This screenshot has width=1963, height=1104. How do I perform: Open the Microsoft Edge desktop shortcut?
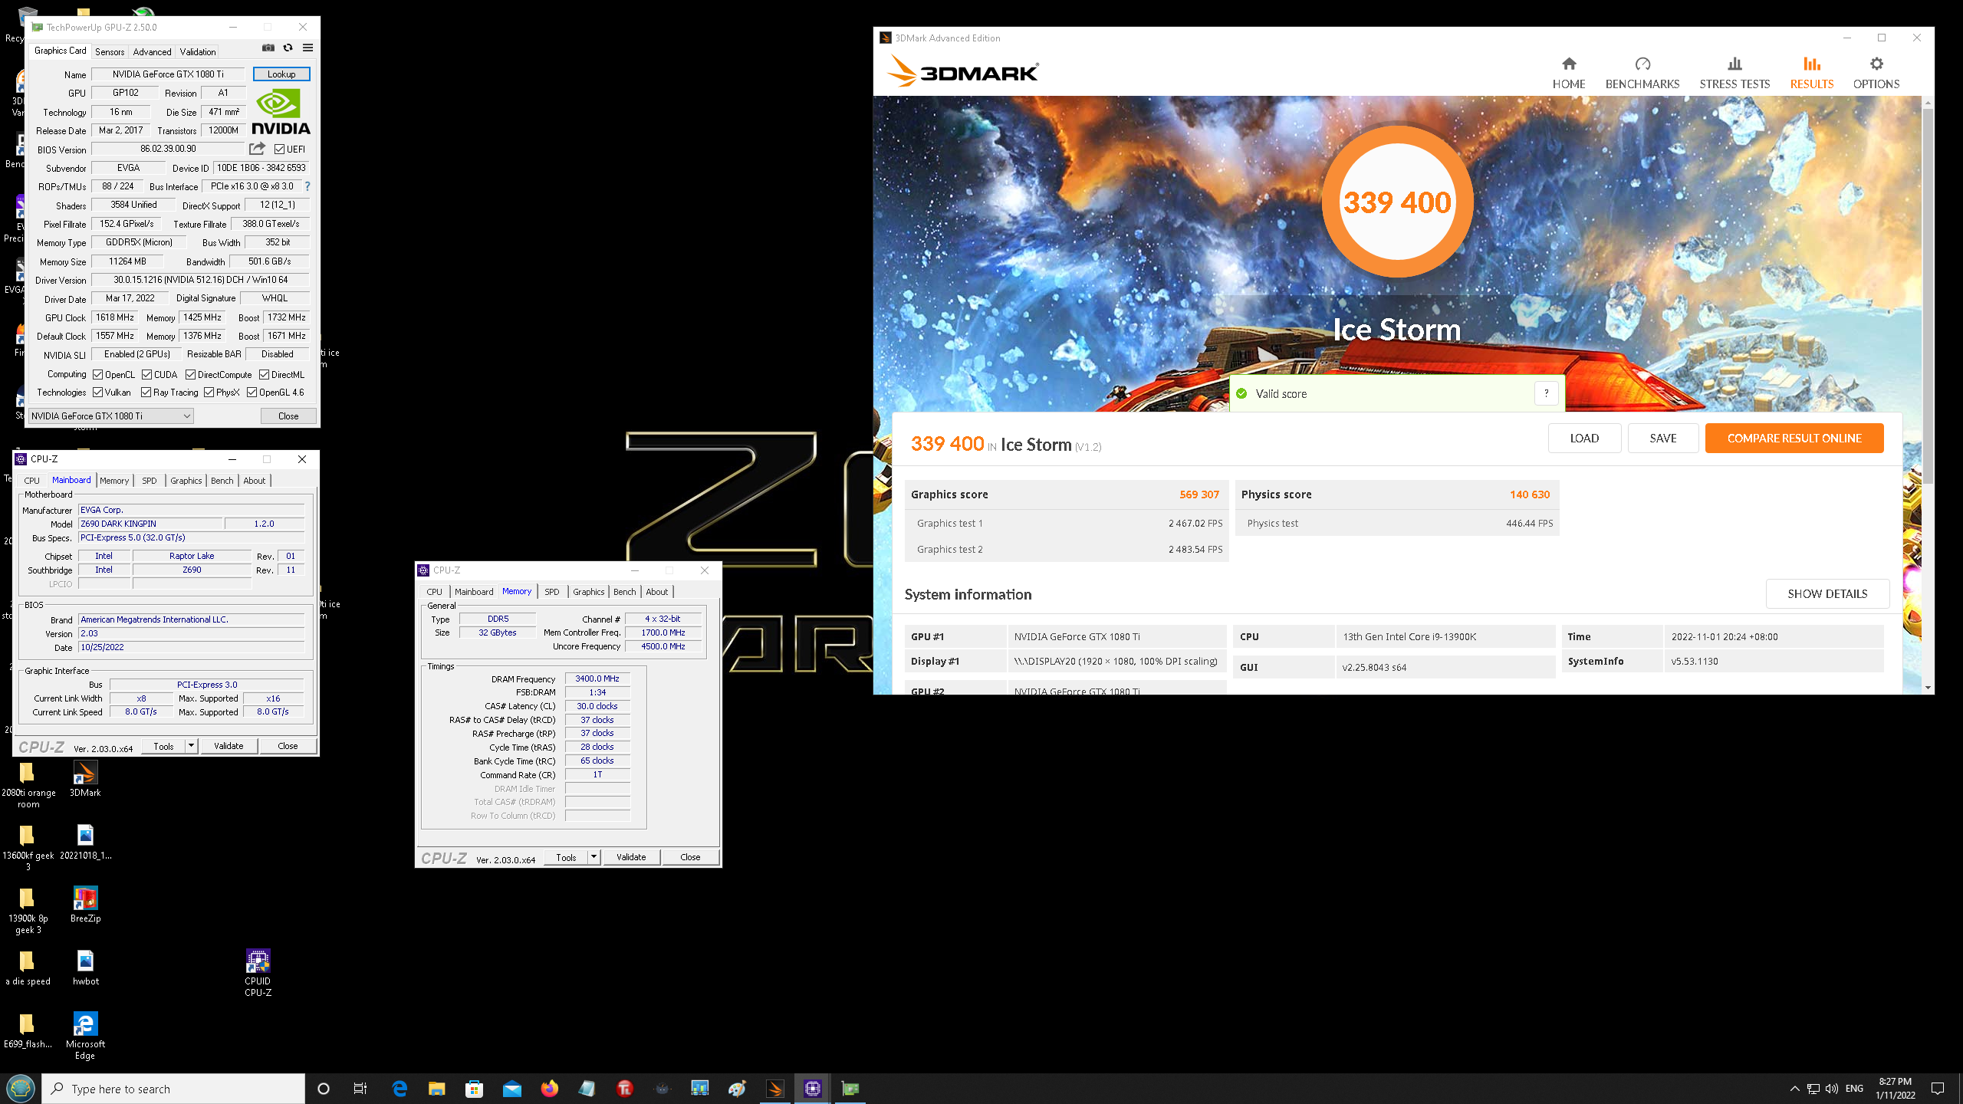click(x=85, y=1035)
